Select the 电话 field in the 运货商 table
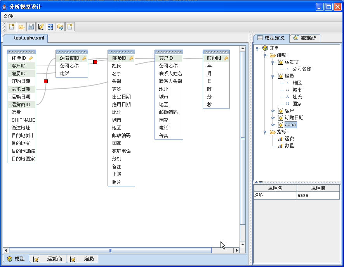The image size is (344, 267). [72, 74]
